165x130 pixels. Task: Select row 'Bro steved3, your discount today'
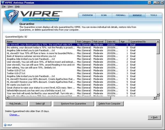(81, 45)
